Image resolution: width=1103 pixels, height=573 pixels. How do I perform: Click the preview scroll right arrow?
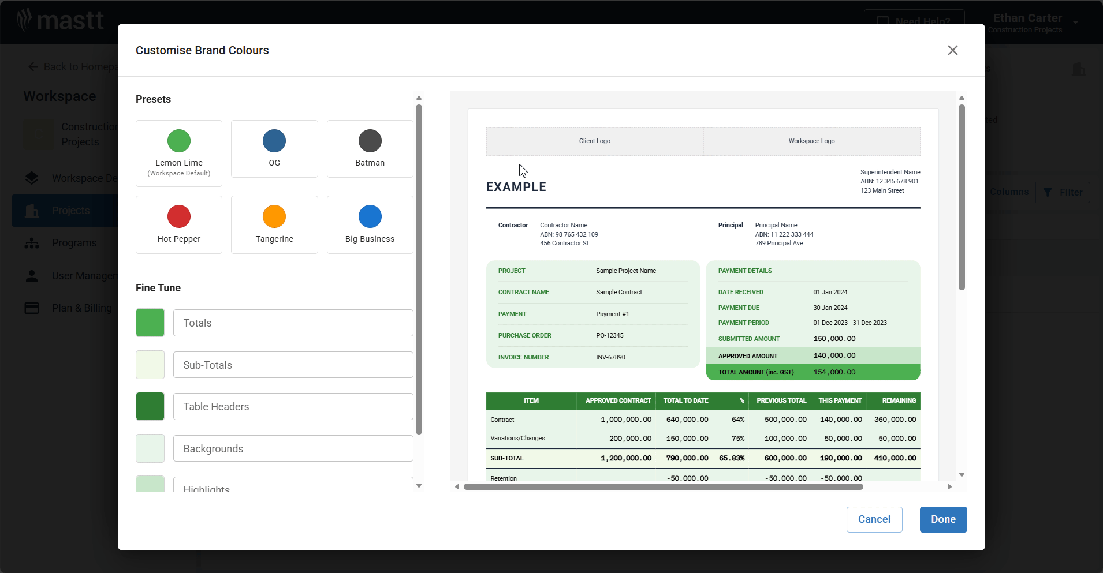tap(949, 487)
